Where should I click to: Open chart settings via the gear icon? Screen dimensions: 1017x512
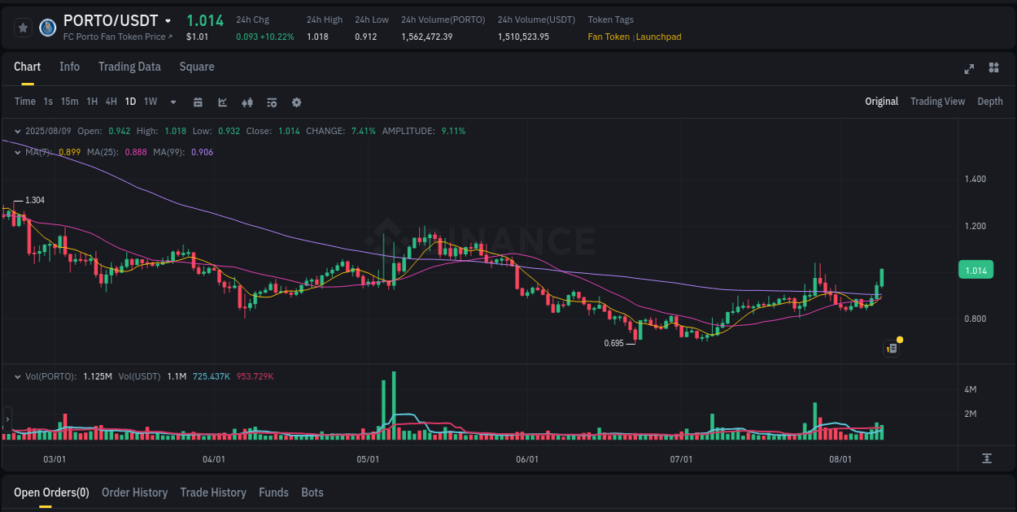coord(296,102)
